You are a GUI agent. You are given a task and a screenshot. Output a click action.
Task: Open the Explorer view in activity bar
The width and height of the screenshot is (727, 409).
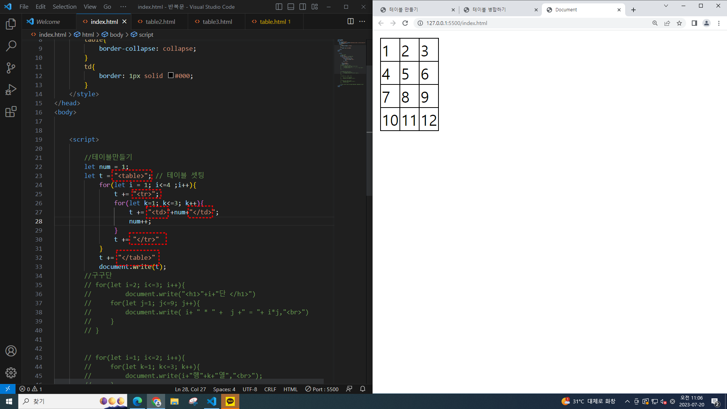[x=11, y=24]
